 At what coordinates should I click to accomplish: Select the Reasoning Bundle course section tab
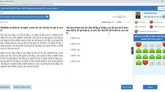(x=24, y=17)
